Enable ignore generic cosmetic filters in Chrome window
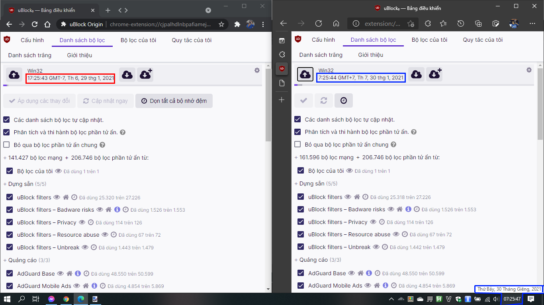This screenshot has height=305, width=544. click(x=6, y=145)
